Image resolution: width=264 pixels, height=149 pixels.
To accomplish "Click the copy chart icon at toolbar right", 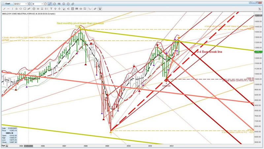I will [260, 9].
